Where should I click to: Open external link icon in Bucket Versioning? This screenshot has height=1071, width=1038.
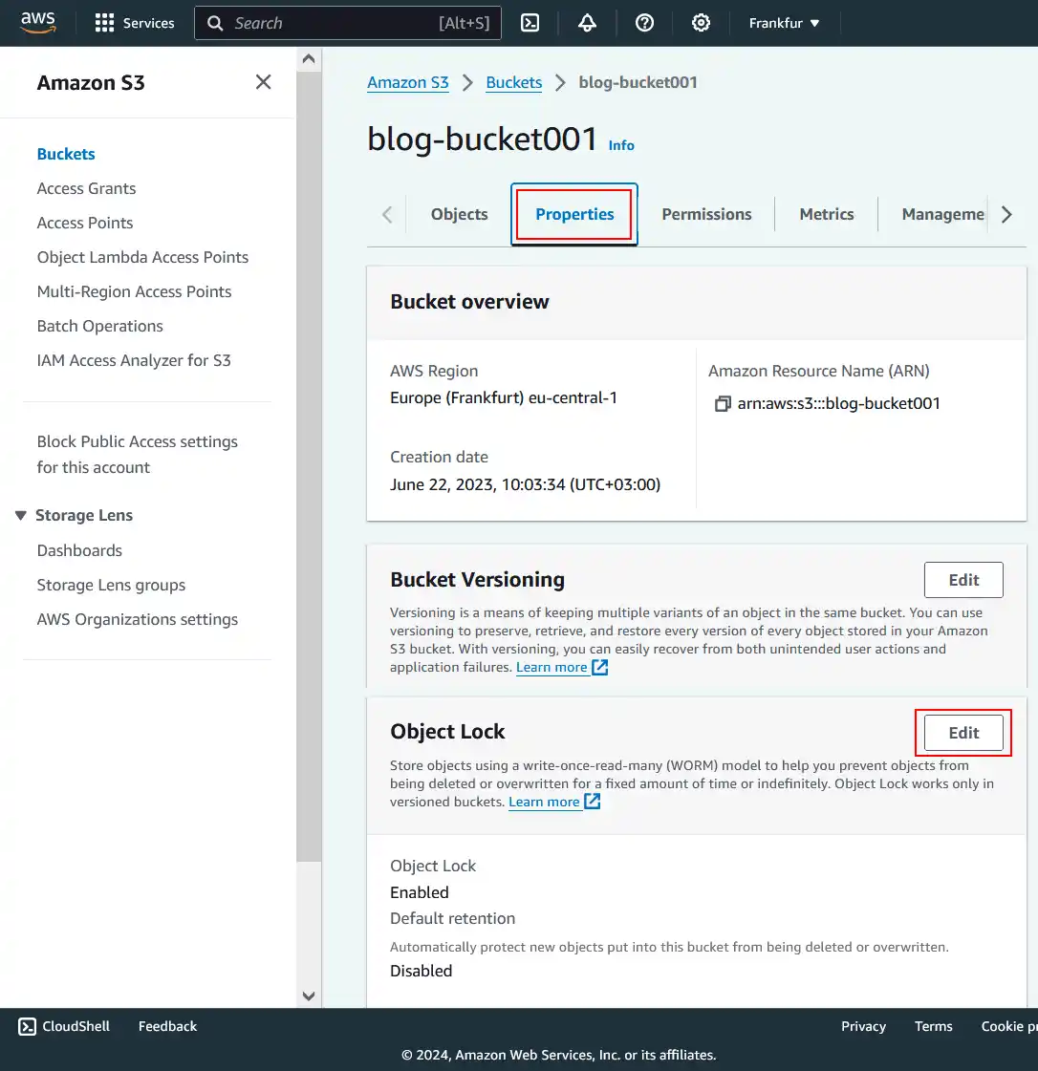599,667
